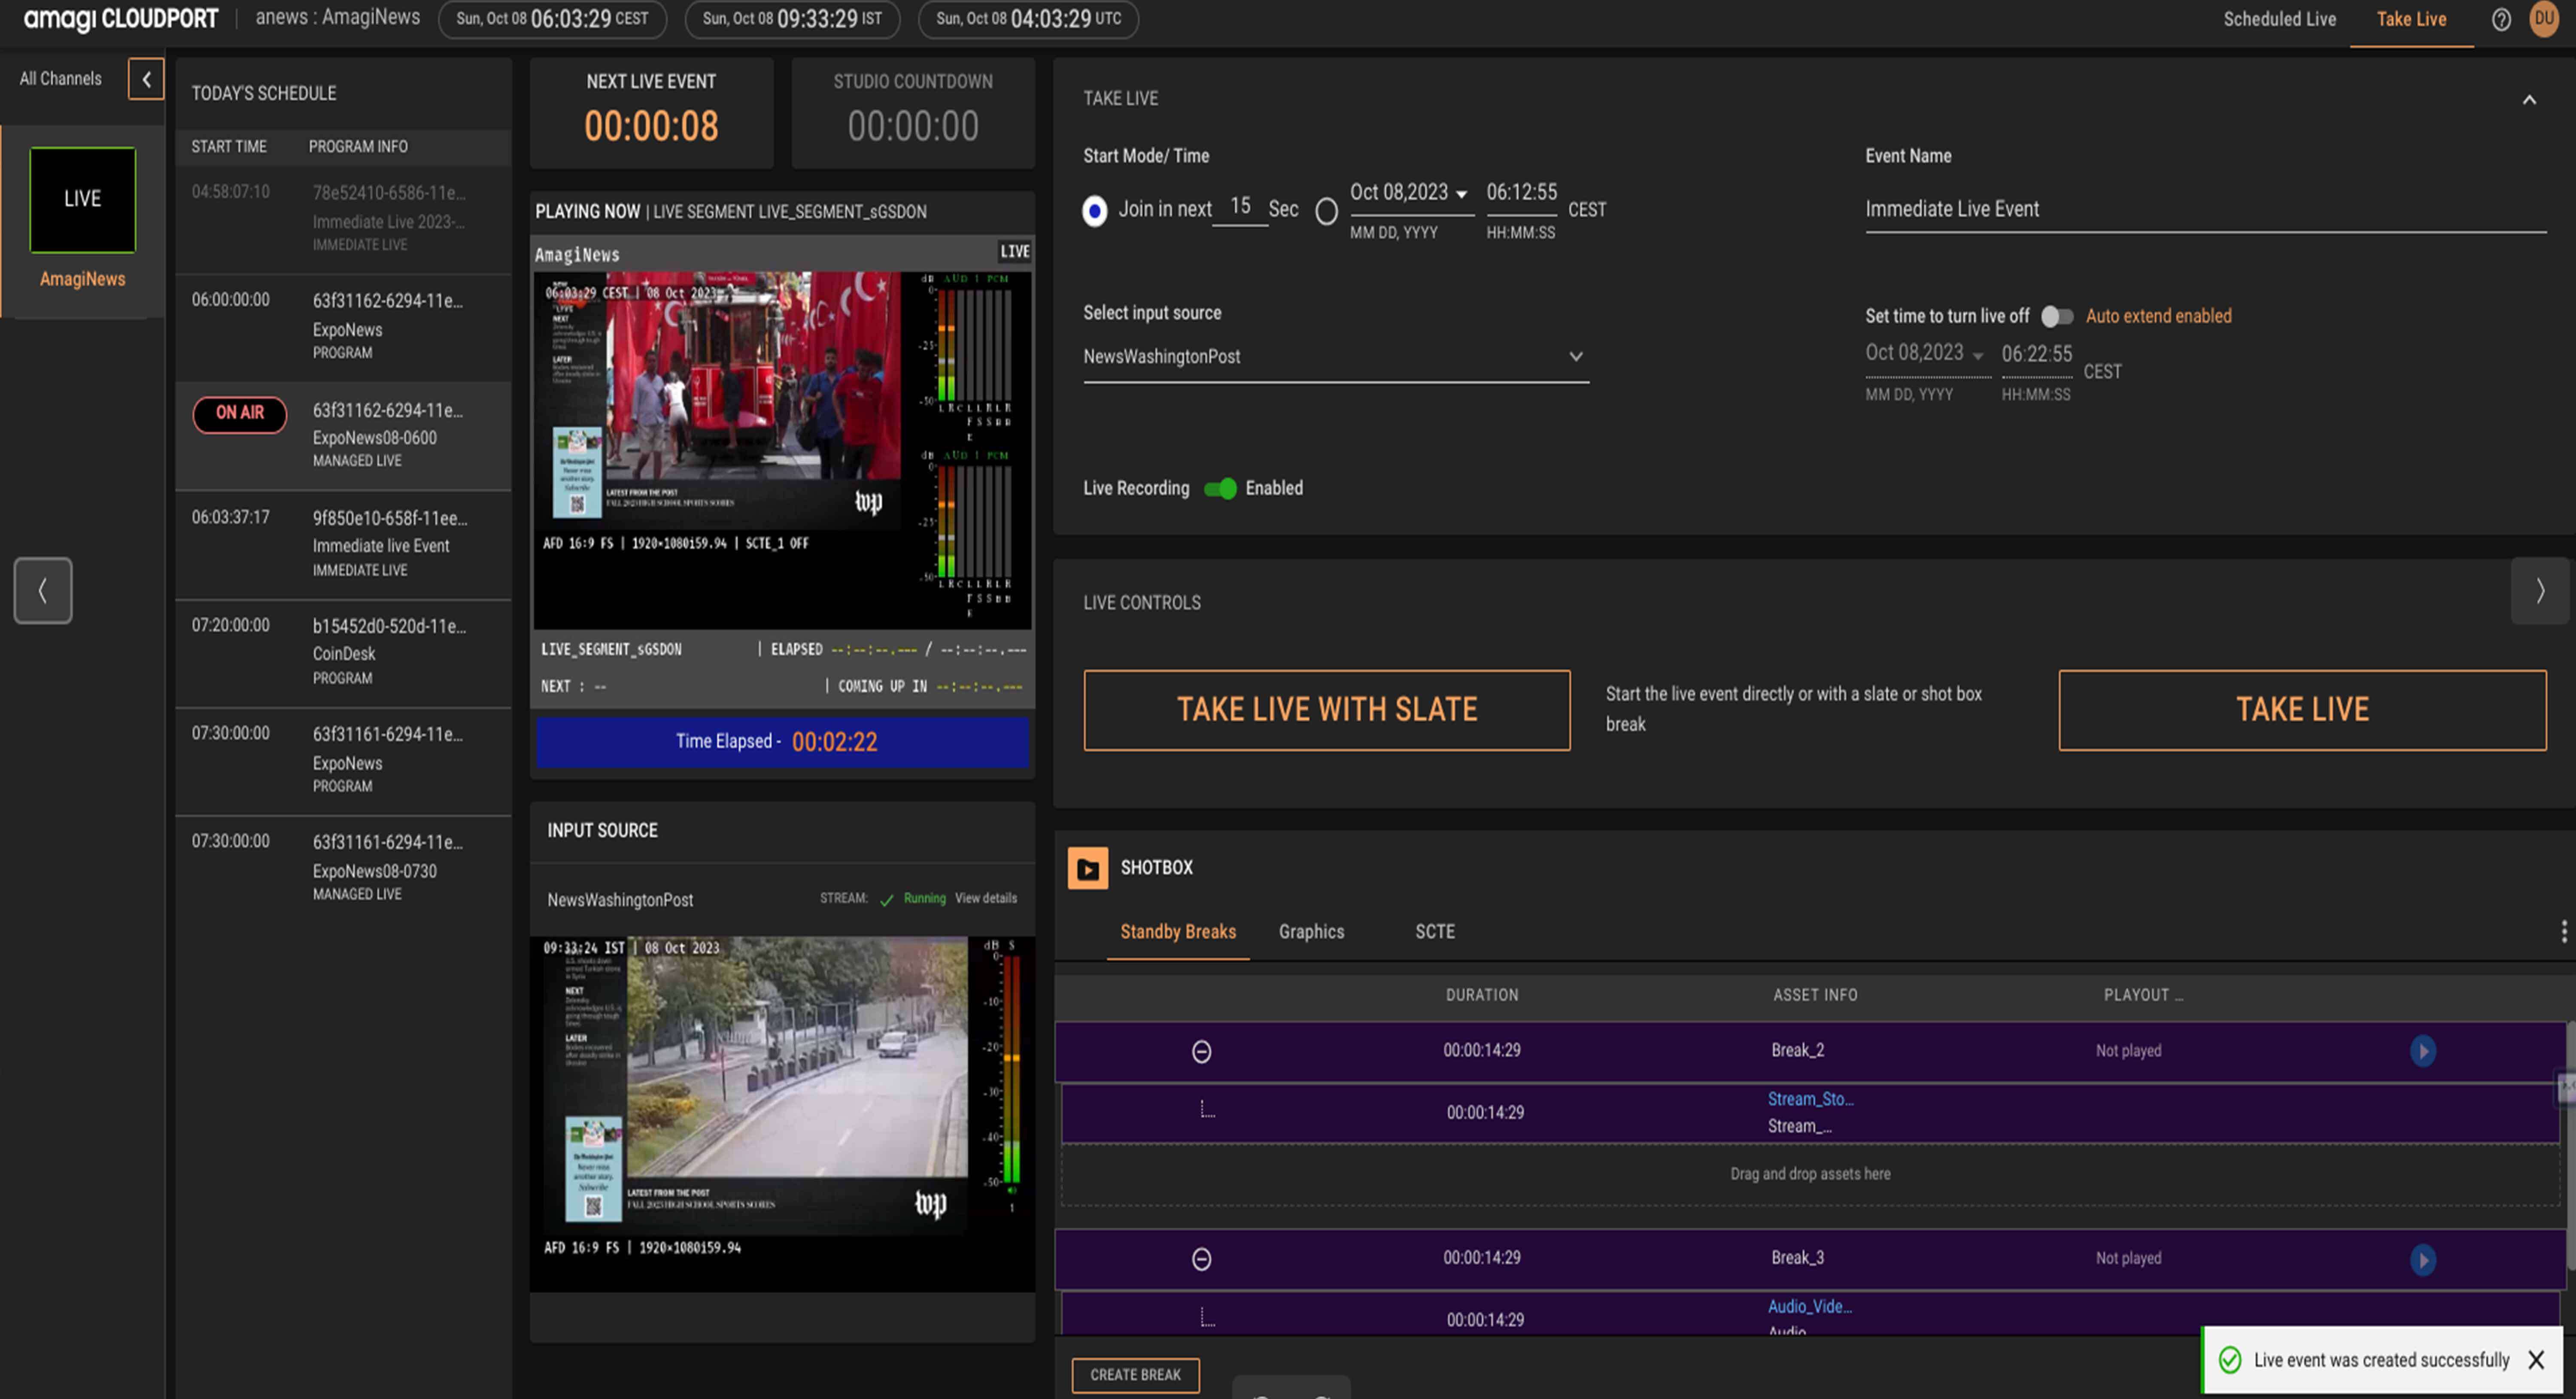The height and width of the screenshot is (1399, 2576).
Task: Toggle Set time to turn live off
Action: click(x=2056, y=316)
